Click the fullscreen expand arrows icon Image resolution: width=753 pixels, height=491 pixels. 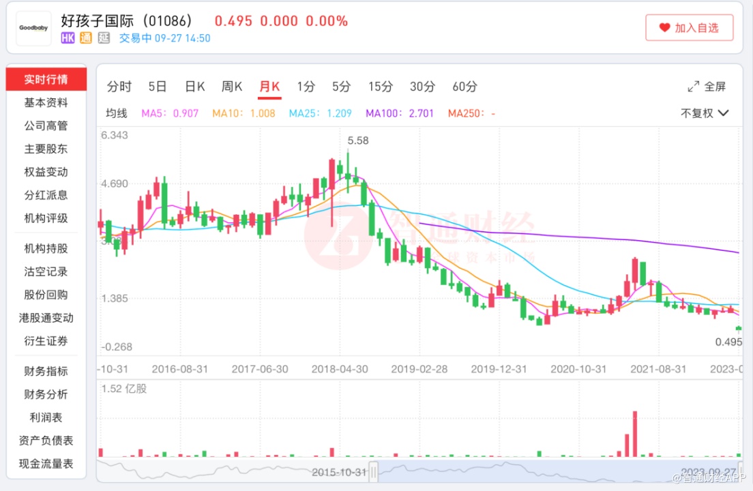693,87
